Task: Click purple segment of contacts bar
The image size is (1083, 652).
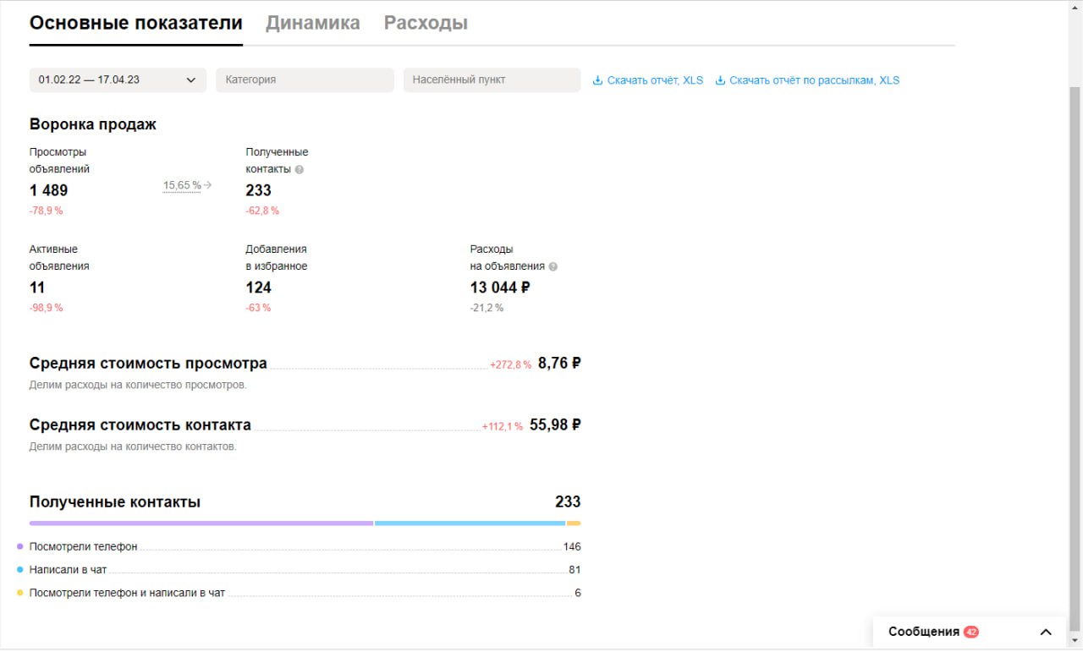Action: pyautogui.click(x=201, y=523)
